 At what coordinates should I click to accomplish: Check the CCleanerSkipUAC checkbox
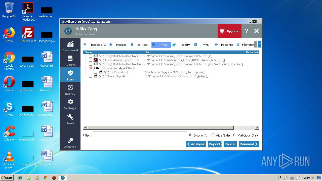click(91, 76)
